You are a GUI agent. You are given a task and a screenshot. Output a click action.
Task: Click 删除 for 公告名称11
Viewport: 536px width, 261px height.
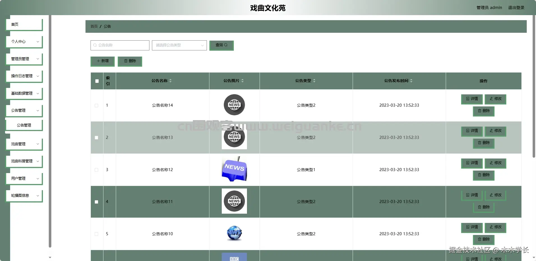(484, 208)
